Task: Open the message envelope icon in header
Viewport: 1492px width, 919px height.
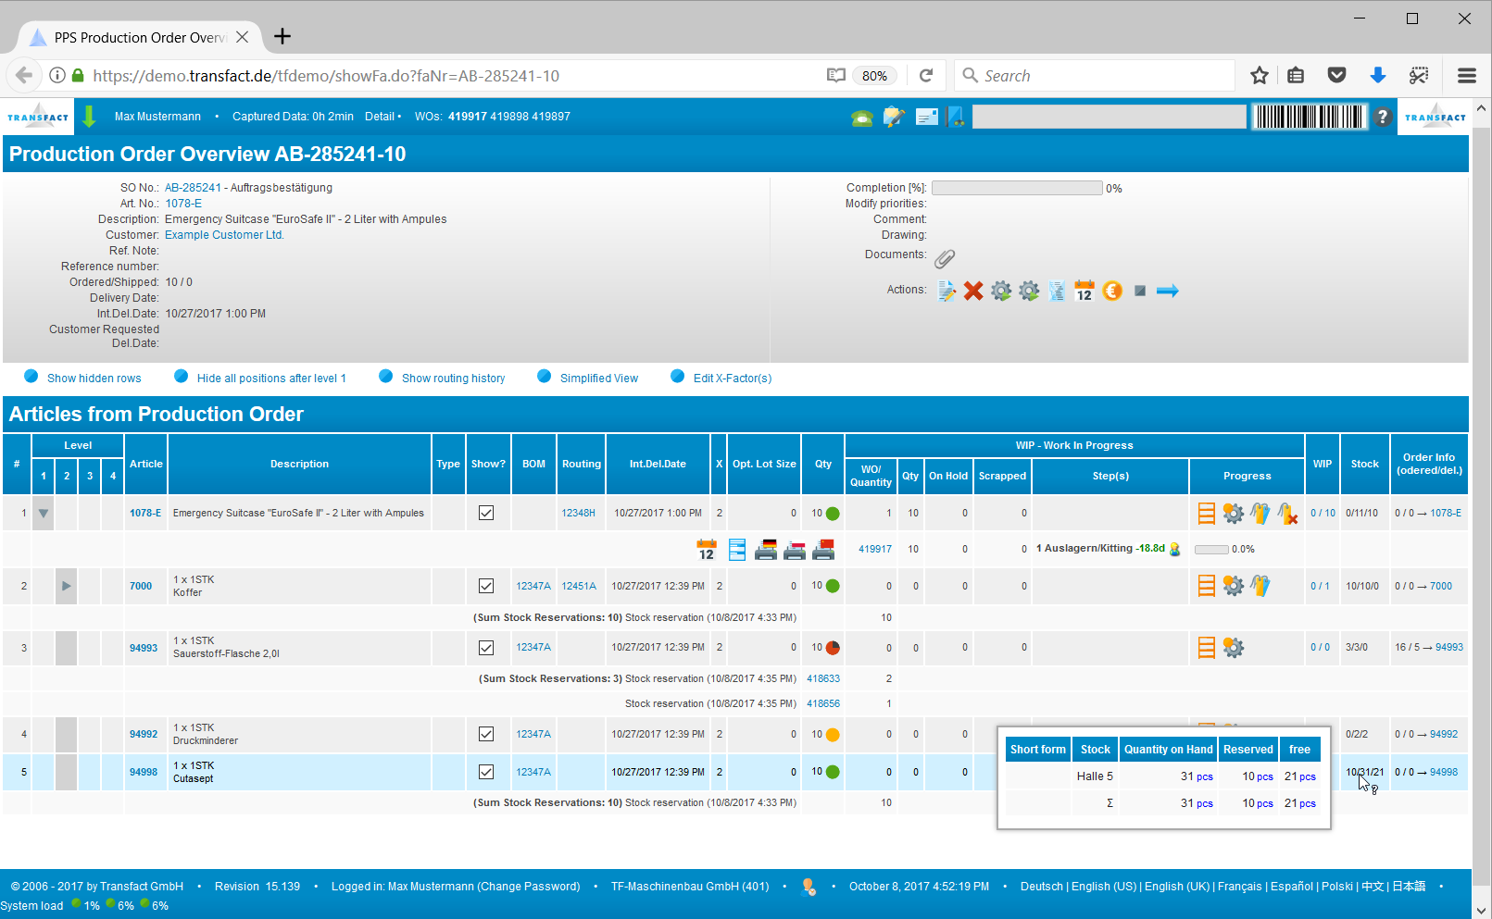Action: point(926,117)
